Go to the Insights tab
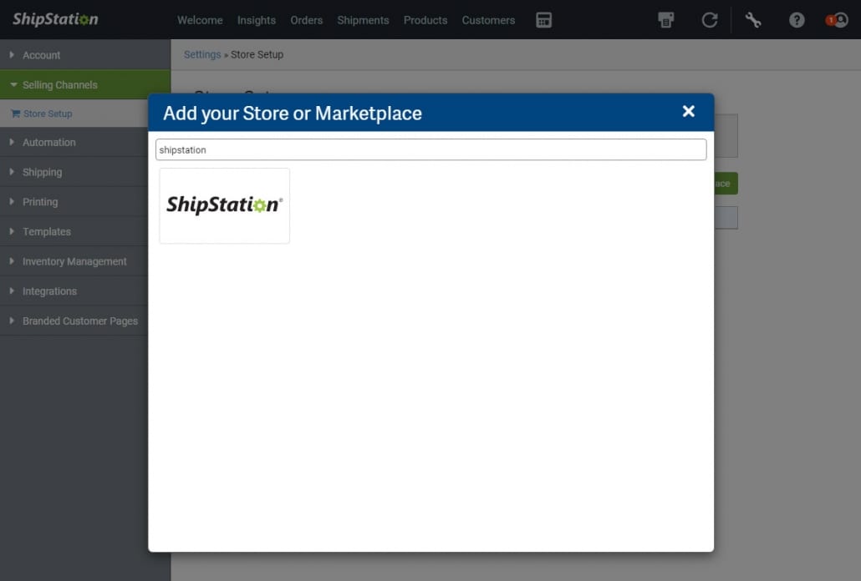The width and height of the screenshot is (861, 581). point(256,20)
